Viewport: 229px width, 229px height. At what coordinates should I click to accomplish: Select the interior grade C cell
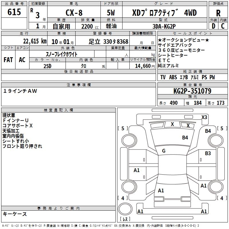click(x=223, y=26)
